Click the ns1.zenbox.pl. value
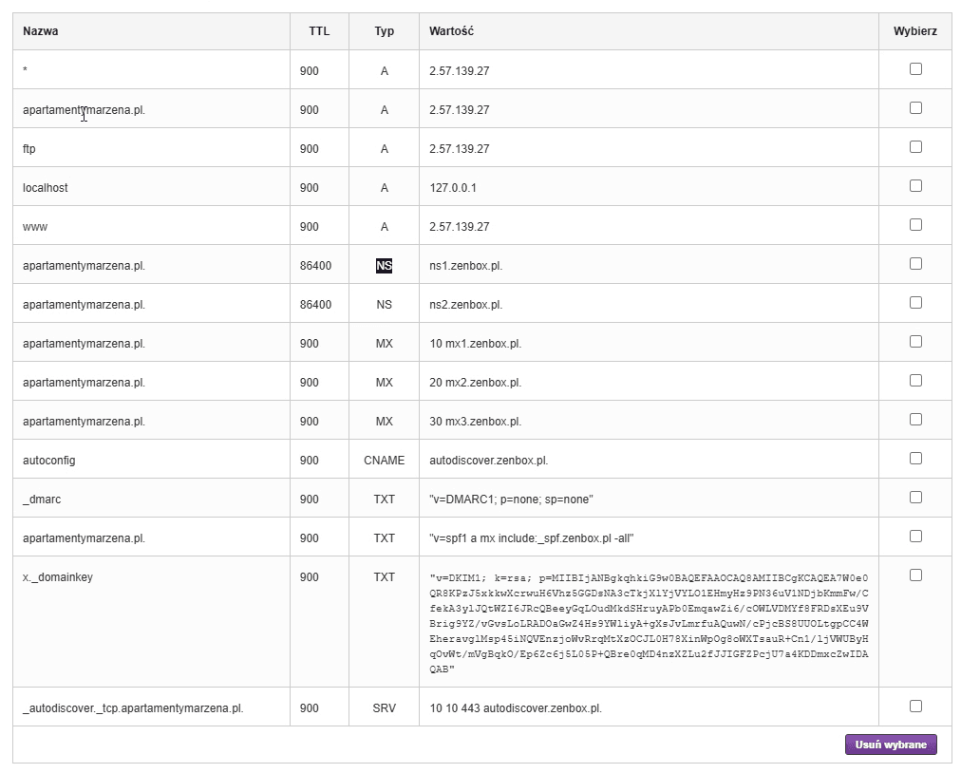The height and width of the screenshot is (773, 961). pyautogui.click(x=466, y=266)
